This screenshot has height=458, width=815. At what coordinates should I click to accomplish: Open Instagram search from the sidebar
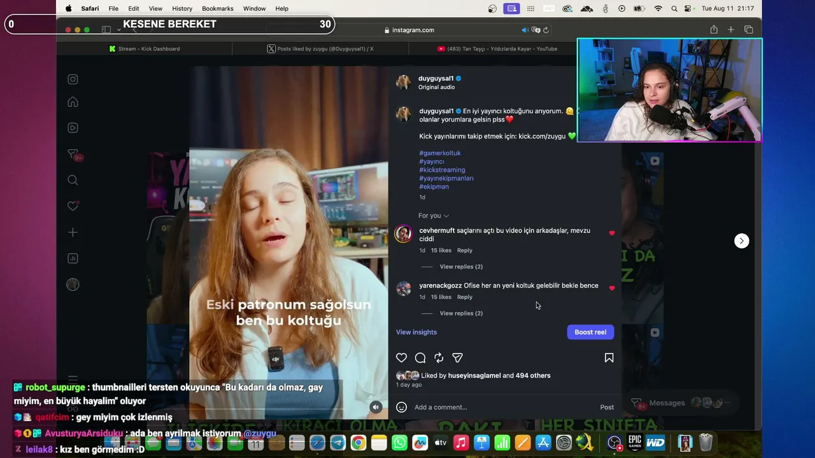click(x=73, y=181)
